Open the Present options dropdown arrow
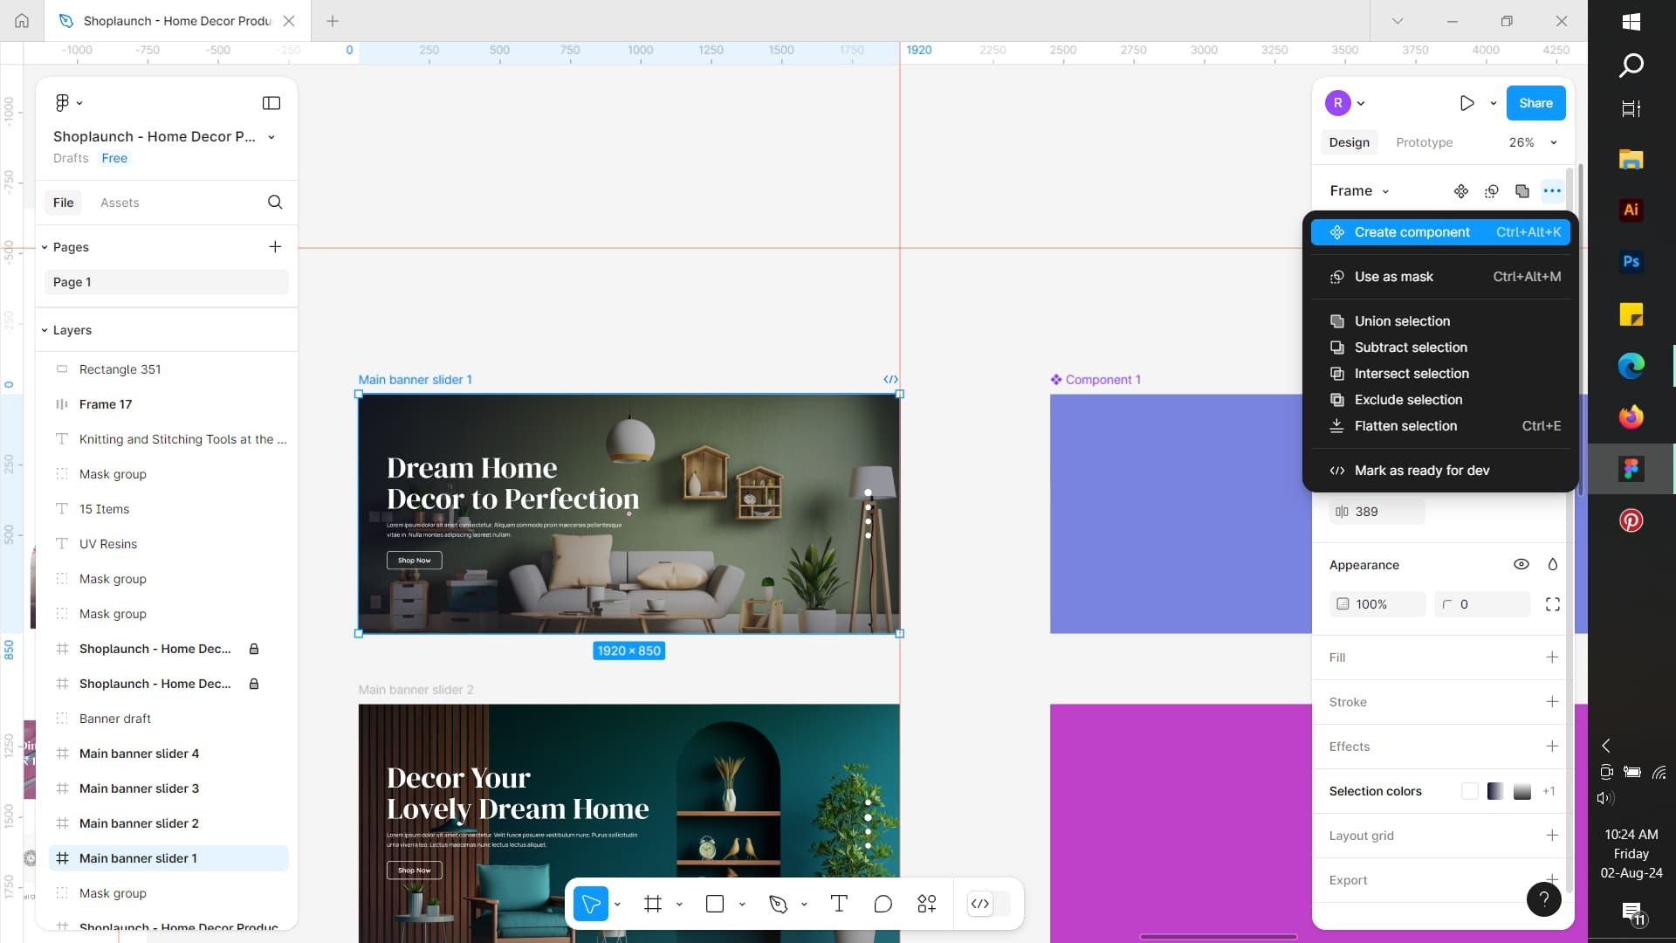The height and width of the screenshot is (943, 1676). coord(1494,103)
